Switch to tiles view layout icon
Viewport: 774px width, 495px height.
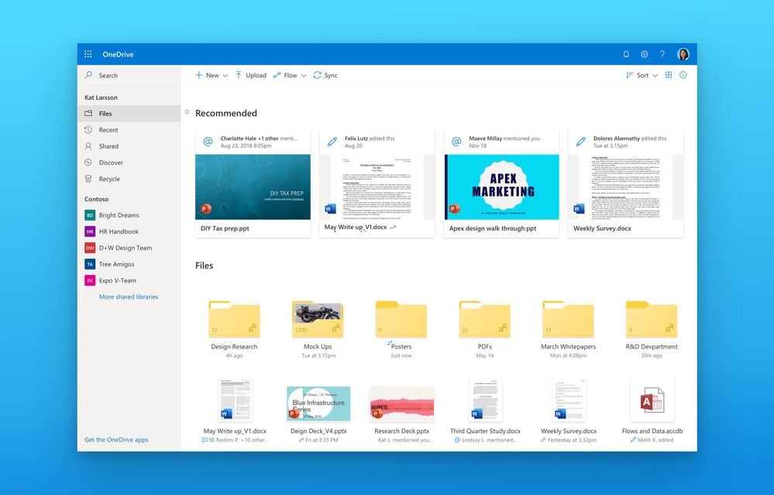(x=668, y=75)
